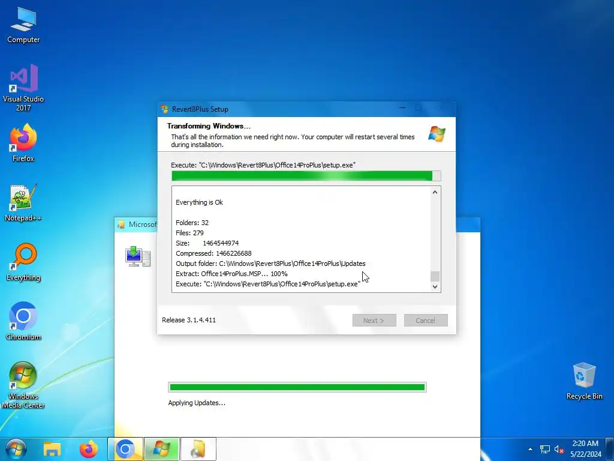
Task: Click the log scrollbar thumb
Action: pos(435,276)
